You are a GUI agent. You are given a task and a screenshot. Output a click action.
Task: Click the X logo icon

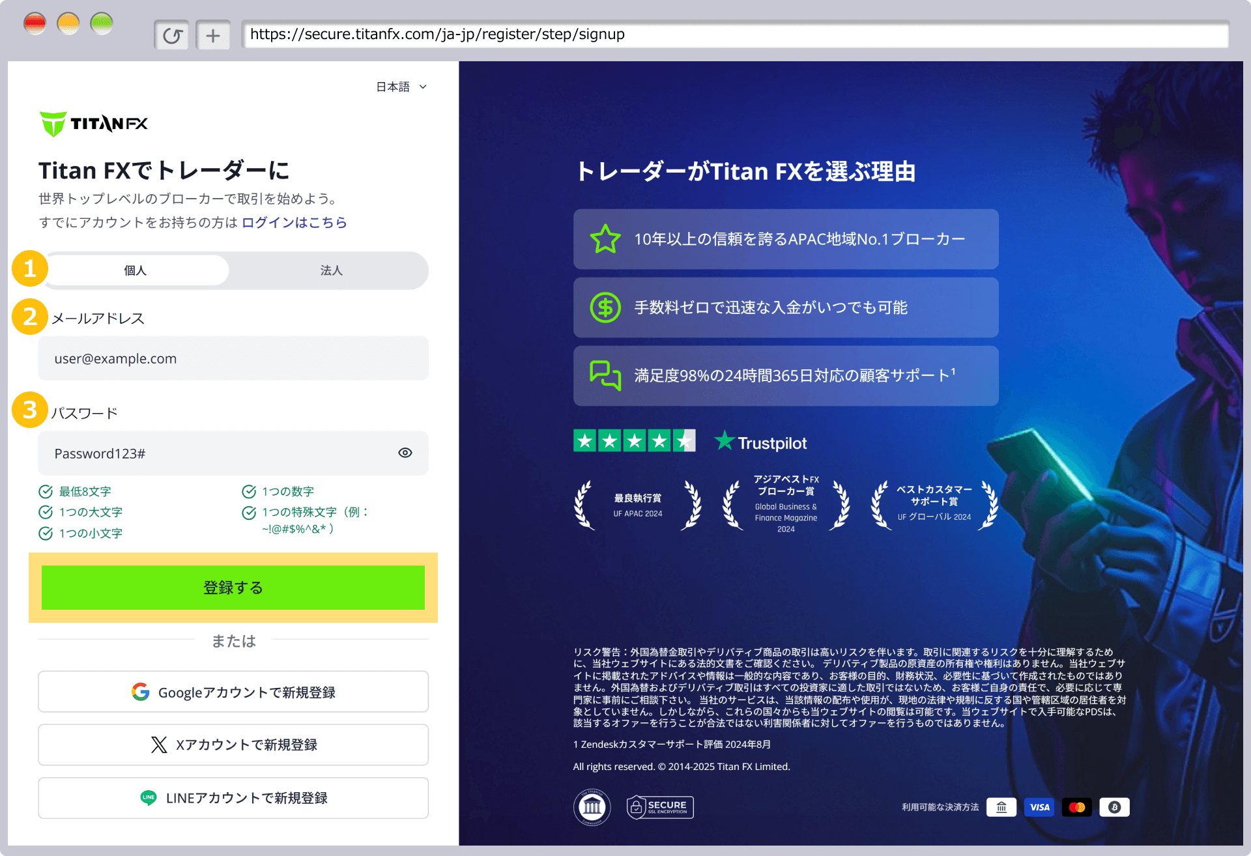(159, 745)
